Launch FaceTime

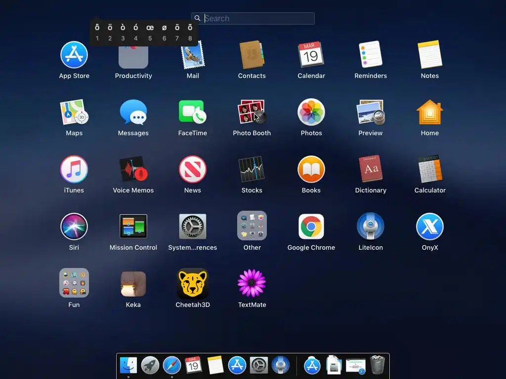(193, 112)
